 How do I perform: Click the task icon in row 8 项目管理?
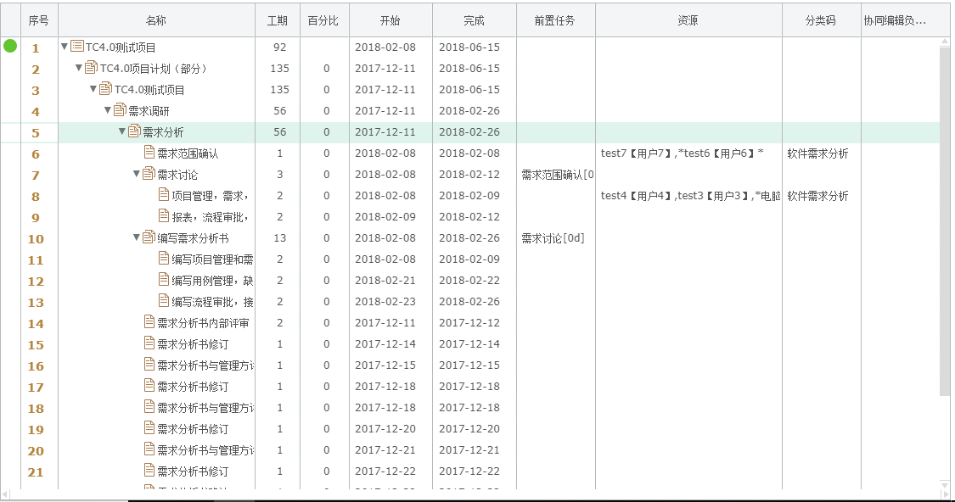pyautogui.click(x=164, y=195)
